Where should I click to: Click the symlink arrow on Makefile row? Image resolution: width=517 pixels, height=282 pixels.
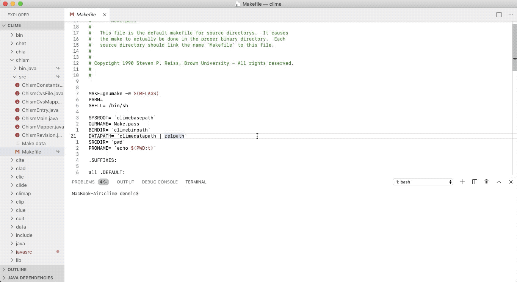coord(58,152)
